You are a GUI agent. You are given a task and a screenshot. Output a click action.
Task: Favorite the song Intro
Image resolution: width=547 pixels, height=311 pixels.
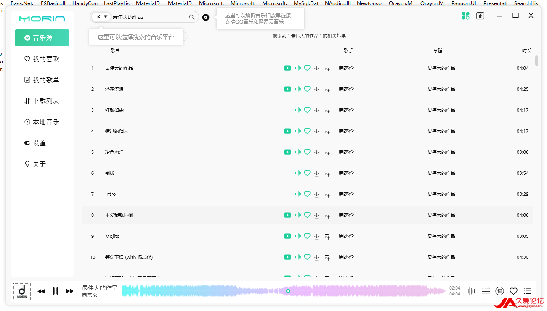pyautogui.click(x=307, y=194)
